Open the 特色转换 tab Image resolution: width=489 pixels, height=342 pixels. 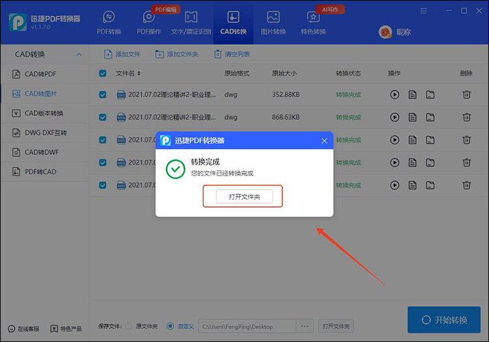pyautogui.click(x=313, y=23)
